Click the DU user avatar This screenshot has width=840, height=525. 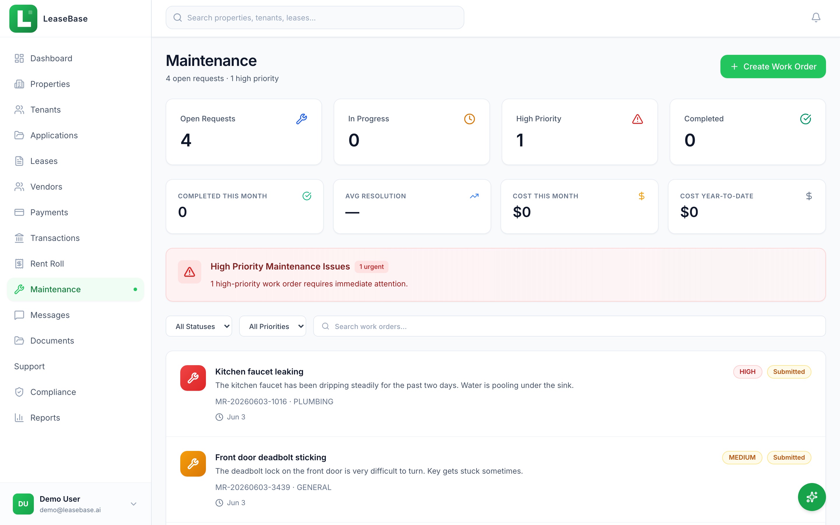(23, 504)
